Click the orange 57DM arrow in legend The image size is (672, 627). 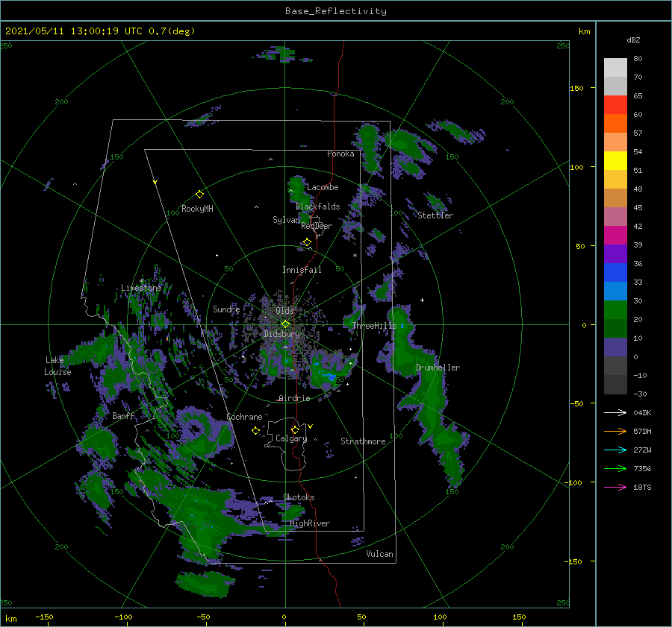click(615, 432)
